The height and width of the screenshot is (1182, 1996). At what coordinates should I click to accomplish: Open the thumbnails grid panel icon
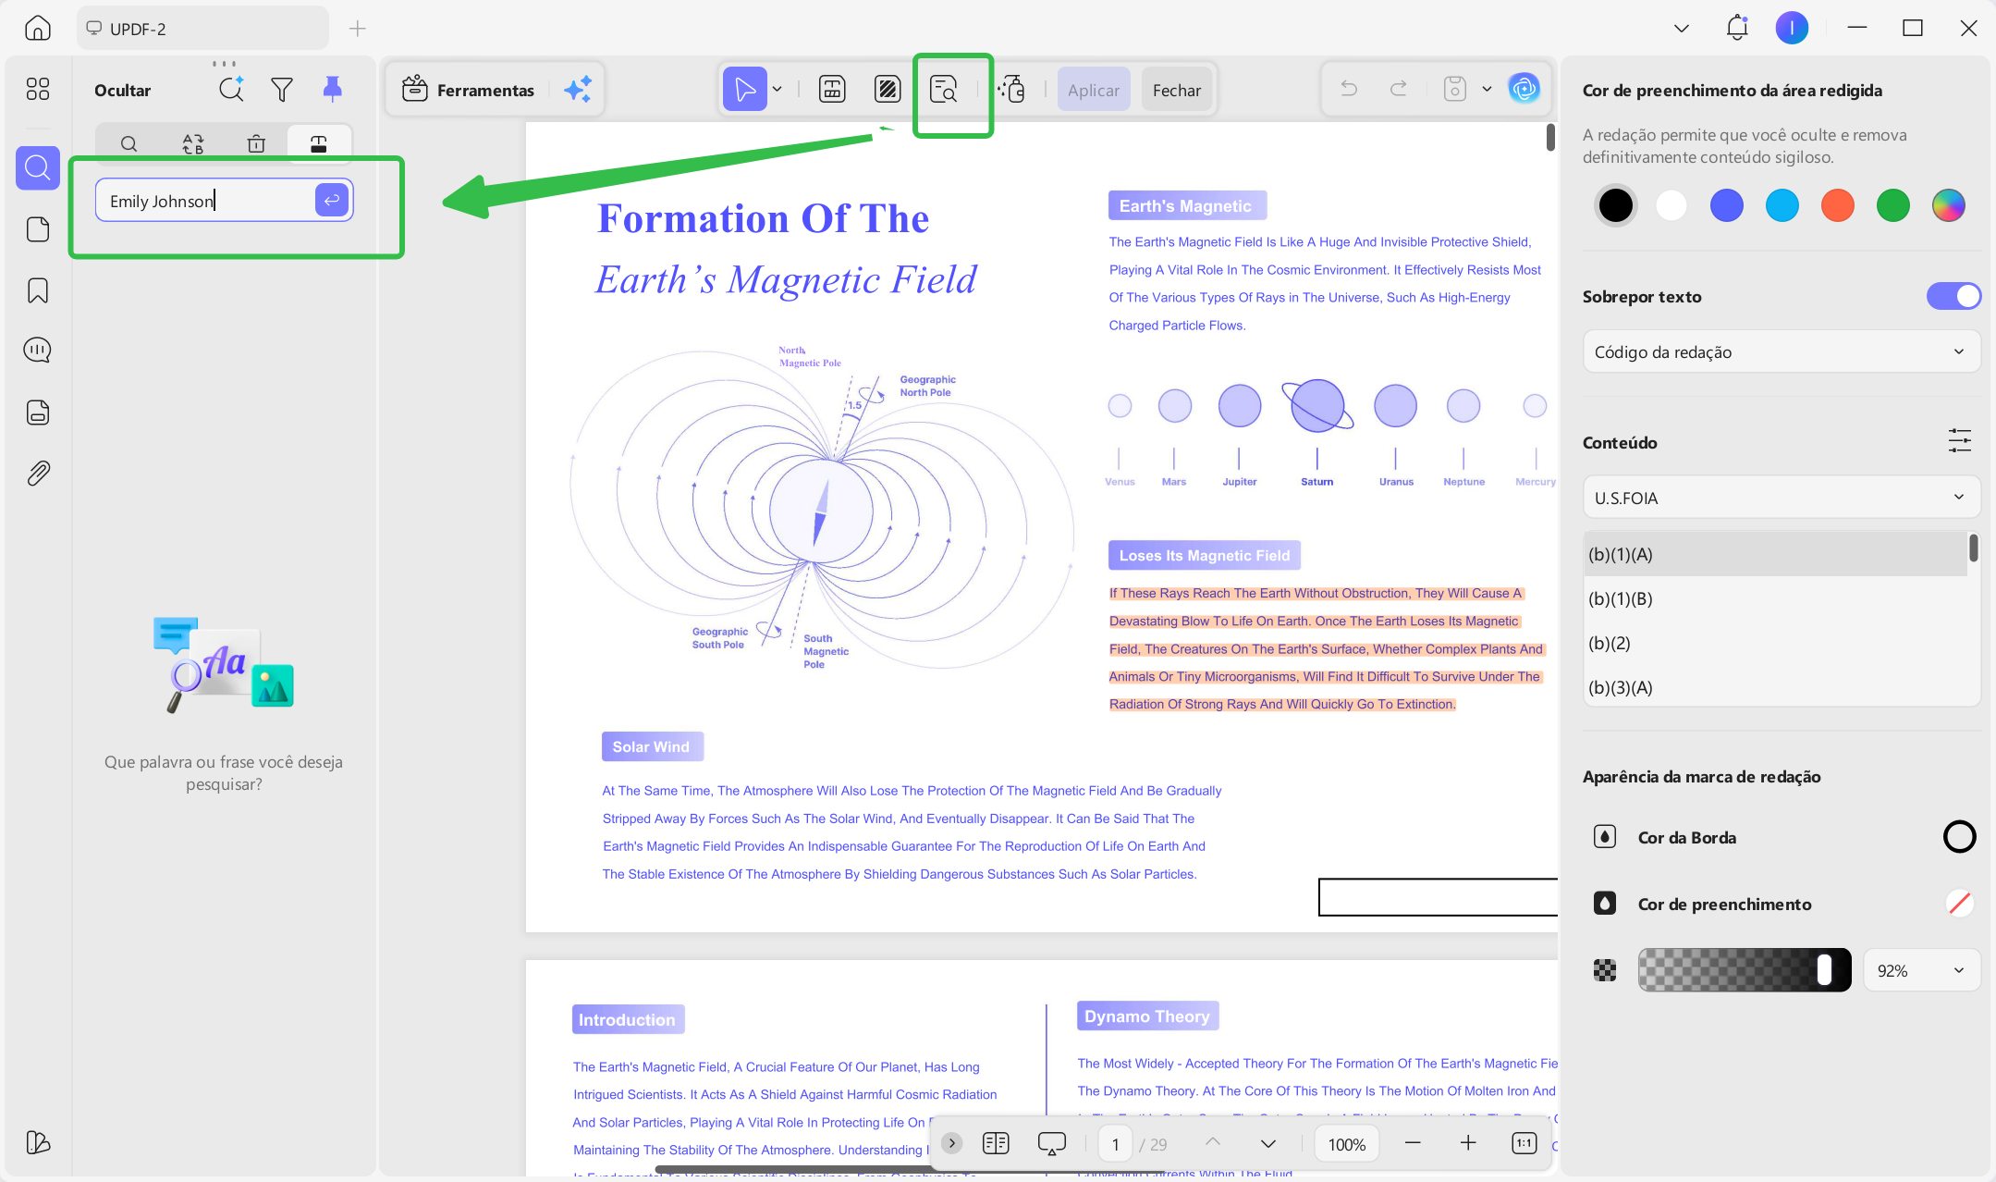pos(38,89)
